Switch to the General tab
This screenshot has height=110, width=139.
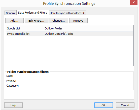pyautogui.click(x=11, y=13)
